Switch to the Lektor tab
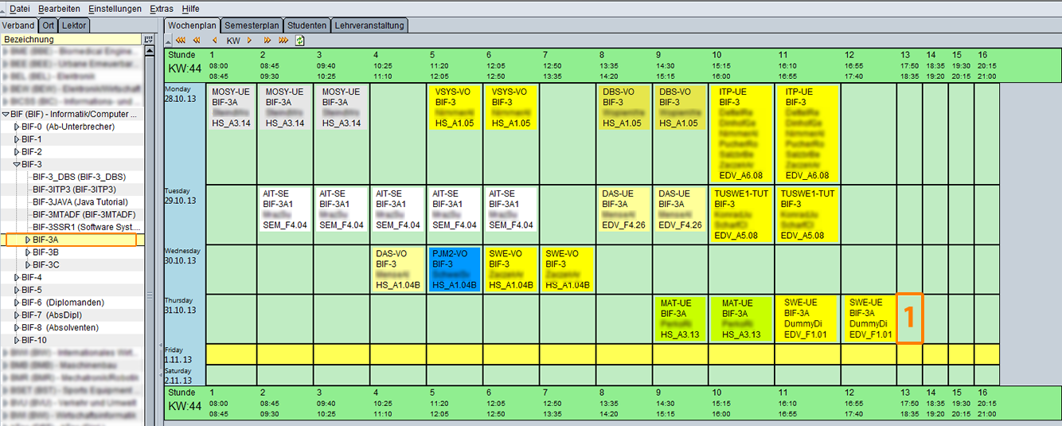The width and height of the screenshot is (1062, 426). point(74,25)
